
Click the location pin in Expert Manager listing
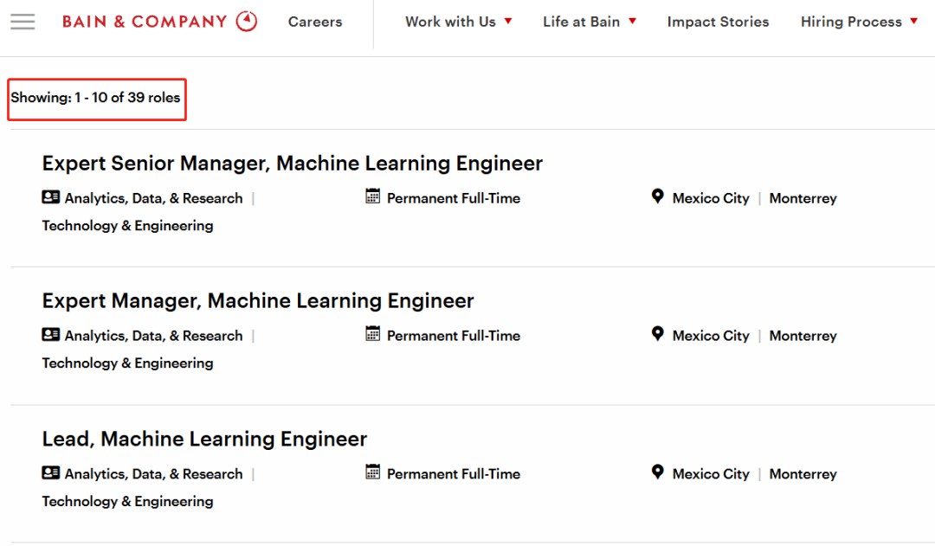[x=657, y=334]
